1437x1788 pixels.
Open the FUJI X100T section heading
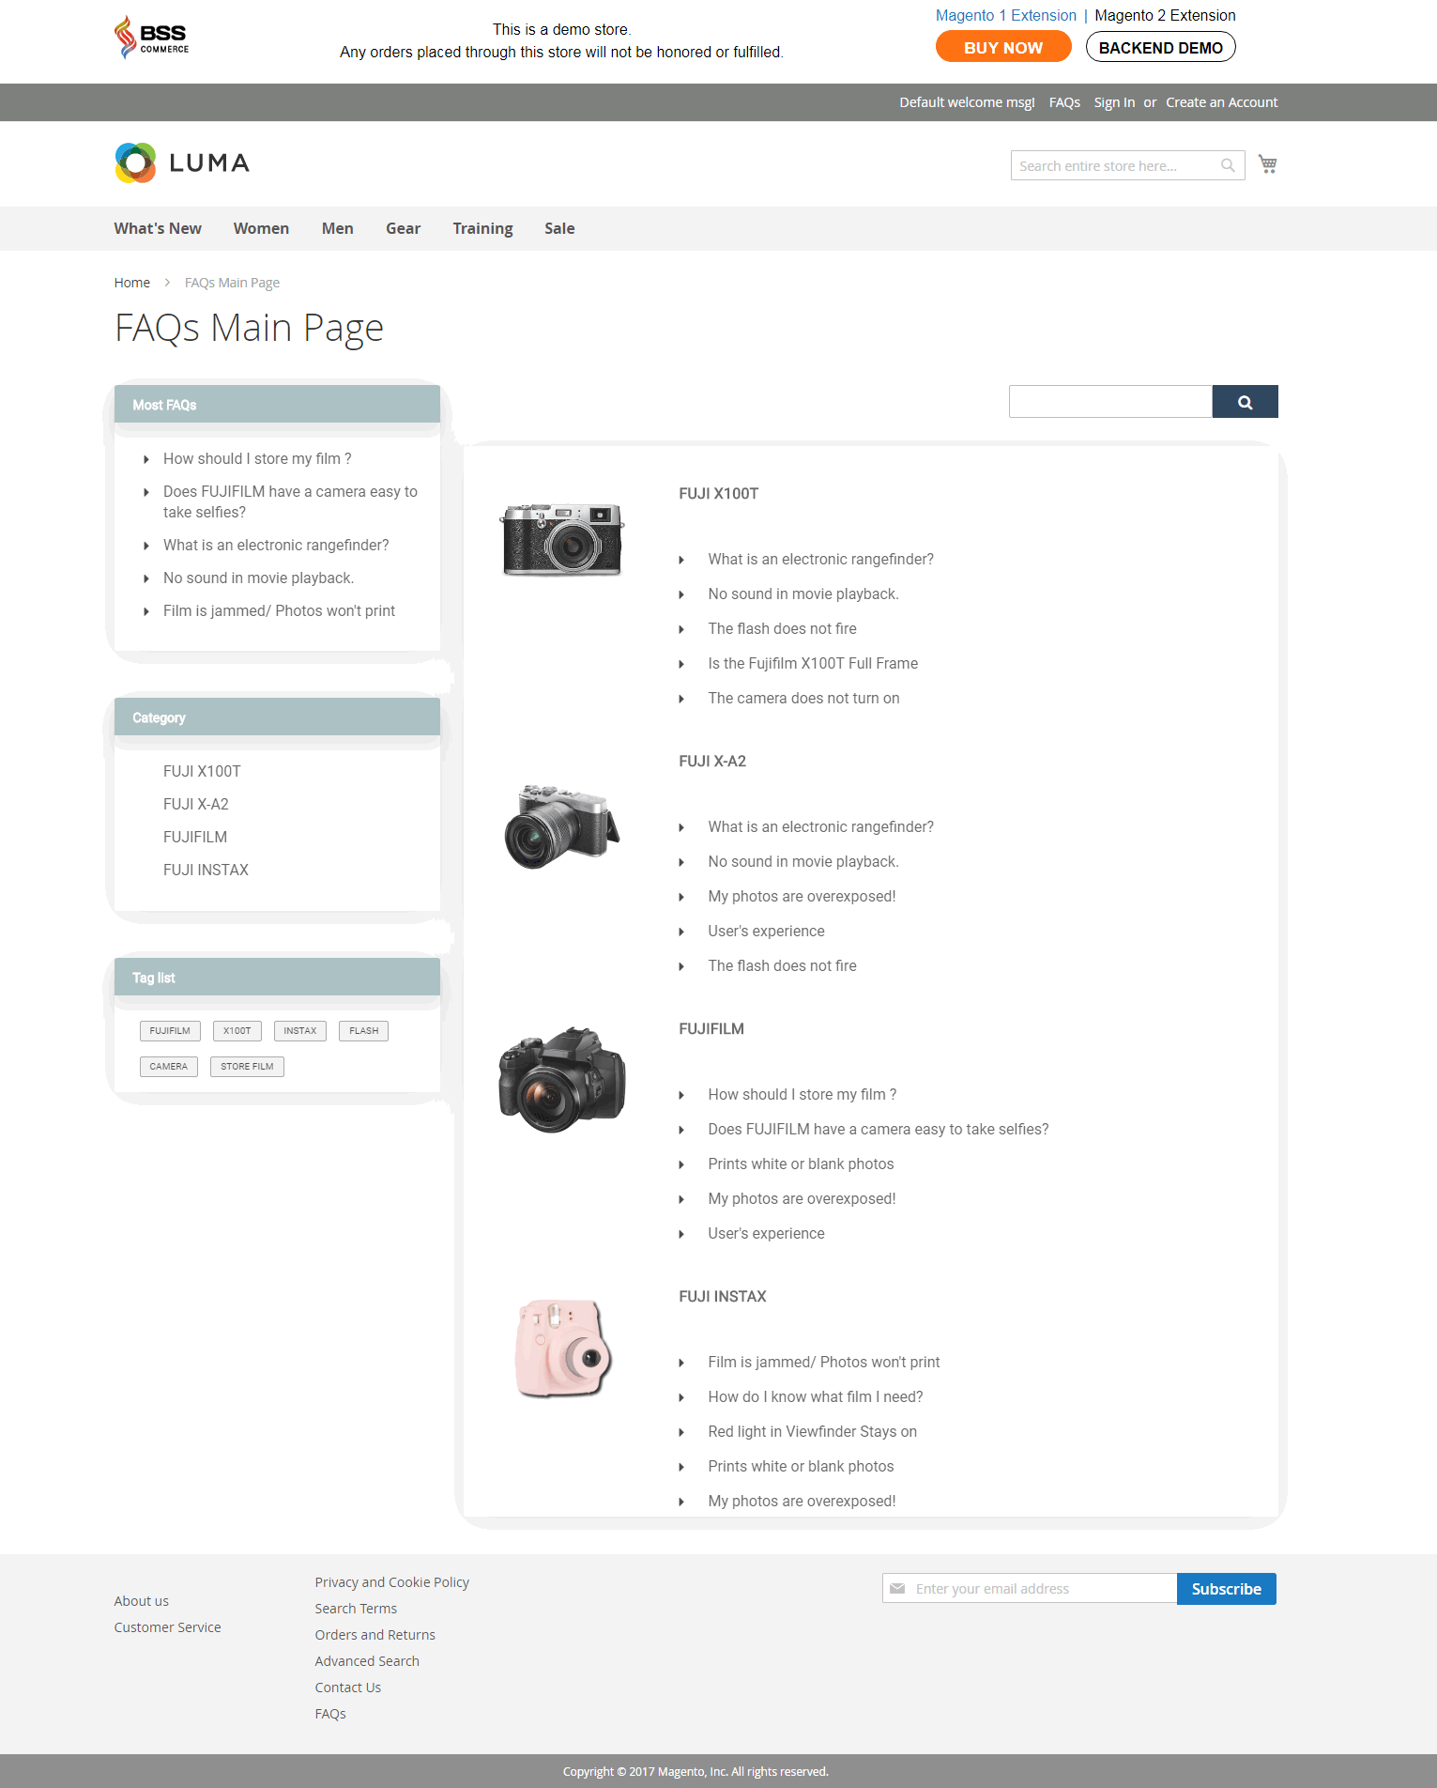(719, 493)
